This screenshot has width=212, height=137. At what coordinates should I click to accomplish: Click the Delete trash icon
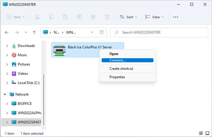(107, 17)
